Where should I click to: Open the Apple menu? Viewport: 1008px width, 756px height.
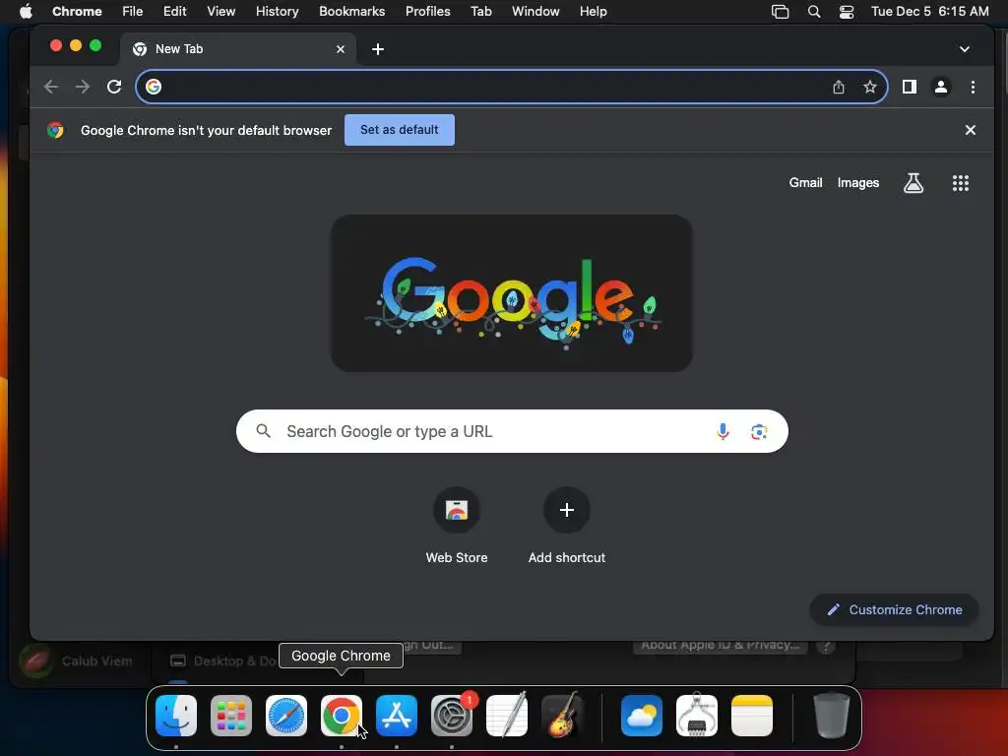pyautogui.click(x=26, y=12)
